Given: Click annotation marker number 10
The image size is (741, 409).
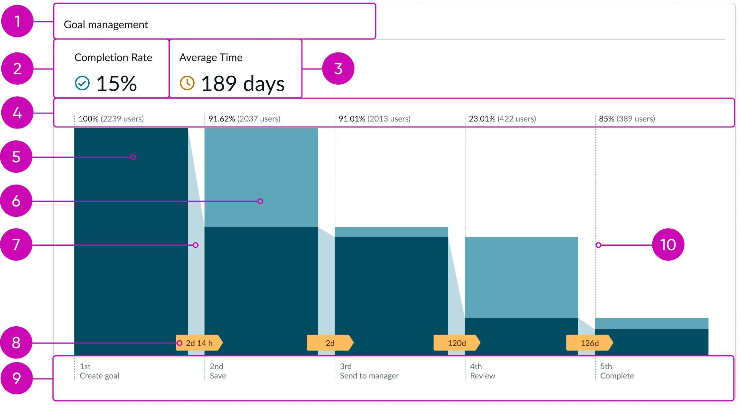Looking at the screenshot, I should (668, 245).
